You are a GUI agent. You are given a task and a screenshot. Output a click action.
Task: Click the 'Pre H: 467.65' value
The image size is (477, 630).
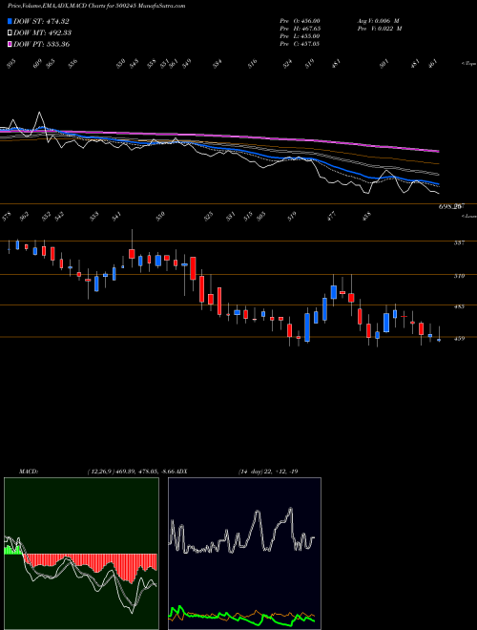tap(300, 29)
